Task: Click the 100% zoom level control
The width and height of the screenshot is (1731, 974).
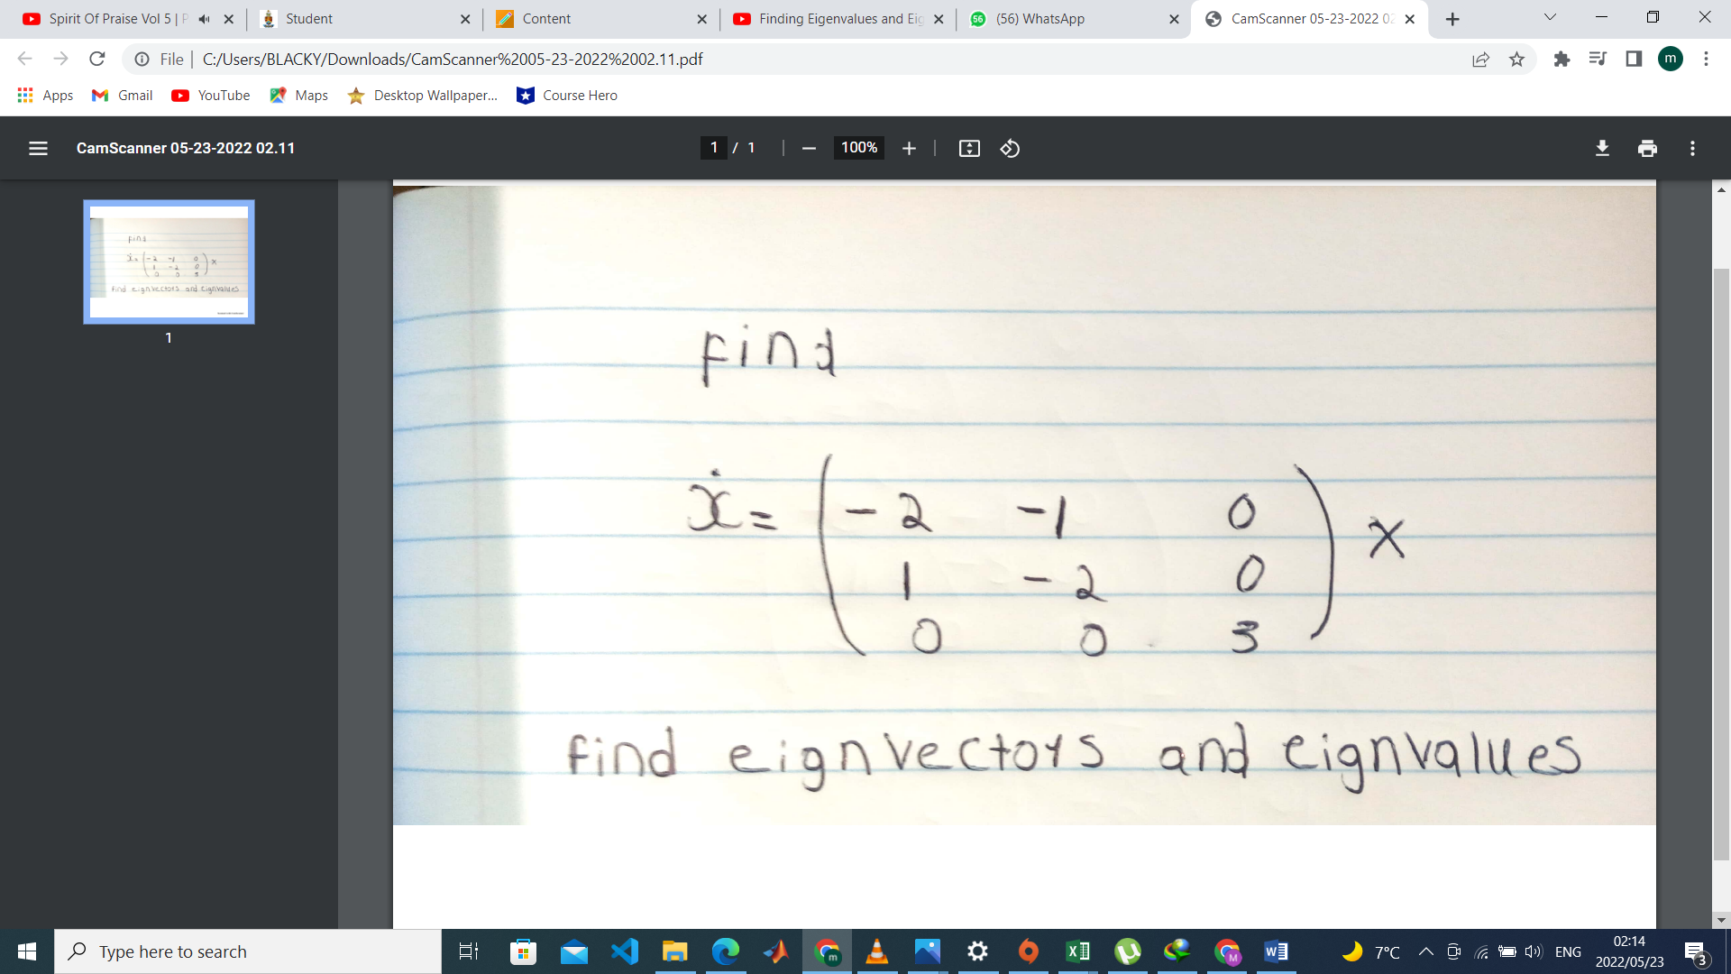Action: 858,148
